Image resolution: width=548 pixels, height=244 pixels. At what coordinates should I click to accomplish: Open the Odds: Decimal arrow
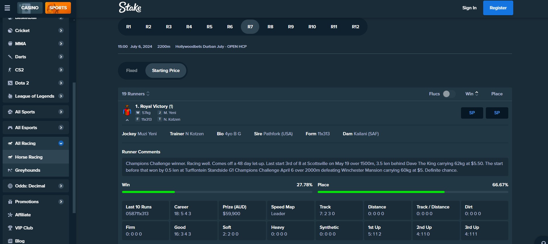tap(61, 186)
